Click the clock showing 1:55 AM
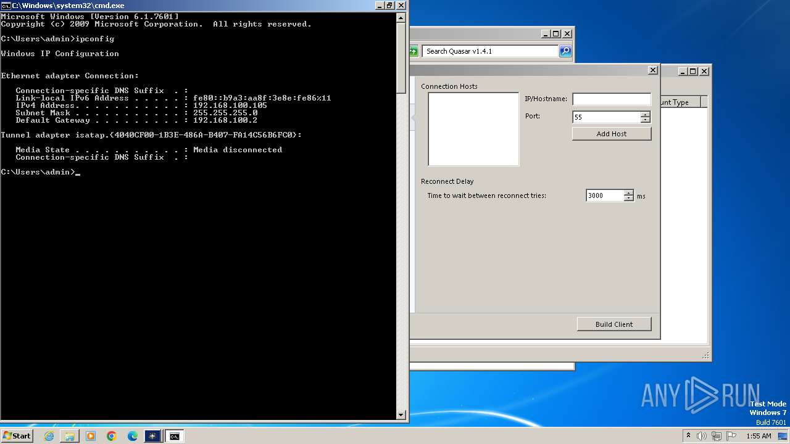Viewport: 790px width, 444px height. [759, 436]
